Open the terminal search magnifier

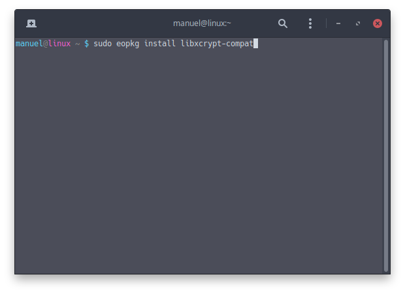tap(283, 23)
